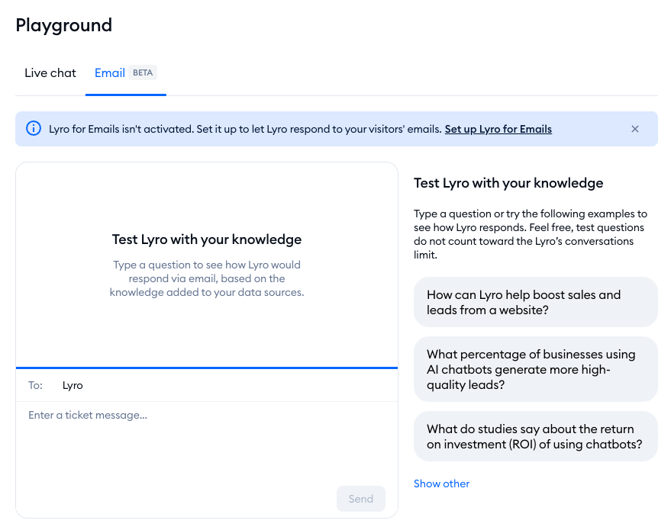
Task: Click the conversations limit description paragraph
Action: coord(530,234)
